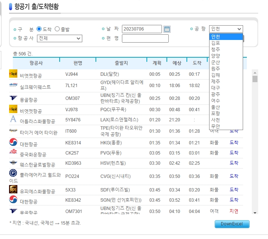Choose 군산 in the airport list
268x239 pixels.
(x=226, y=62)
